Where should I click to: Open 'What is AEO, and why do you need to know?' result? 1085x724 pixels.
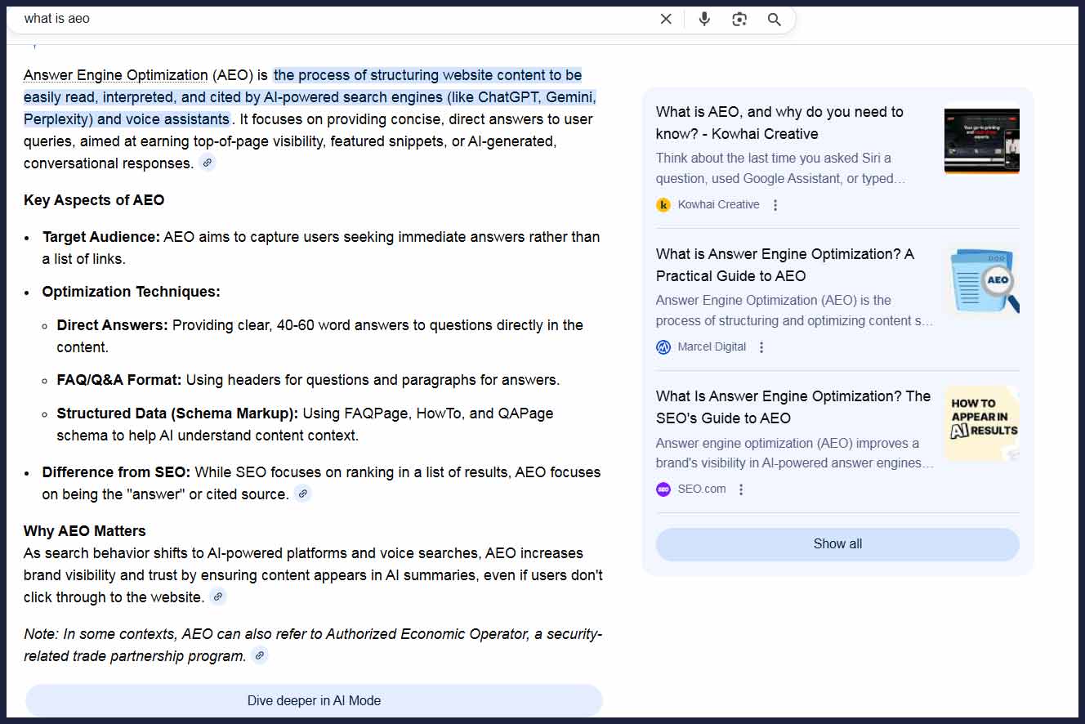[x=779, y=123]
